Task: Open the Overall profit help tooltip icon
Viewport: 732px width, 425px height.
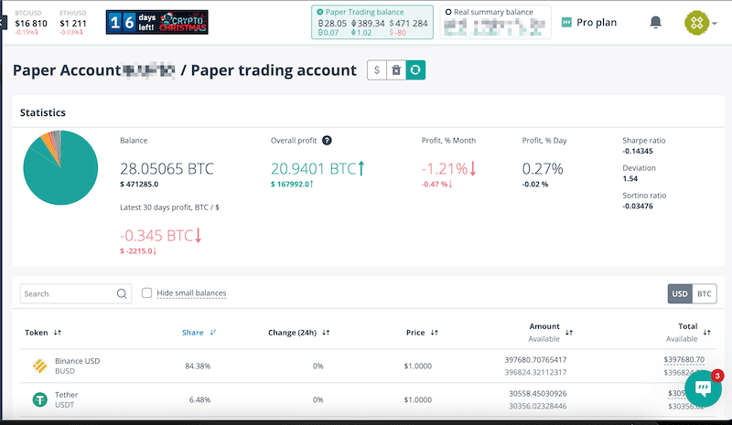Action: point(327,141)
